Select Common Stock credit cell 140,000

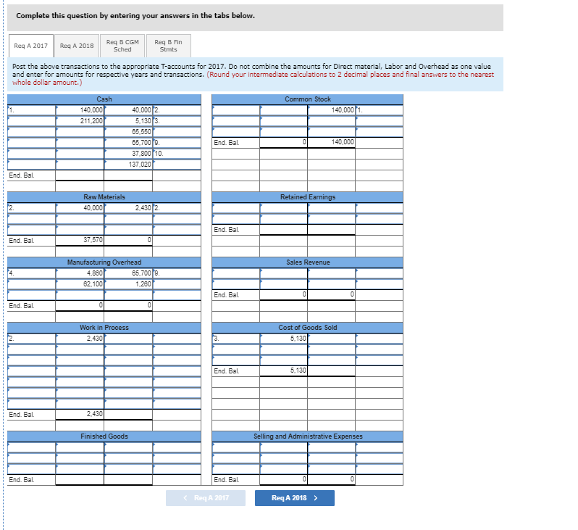pos(332,110)
